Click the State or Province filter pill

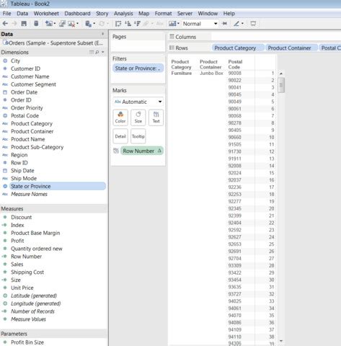tap(138, 68)
